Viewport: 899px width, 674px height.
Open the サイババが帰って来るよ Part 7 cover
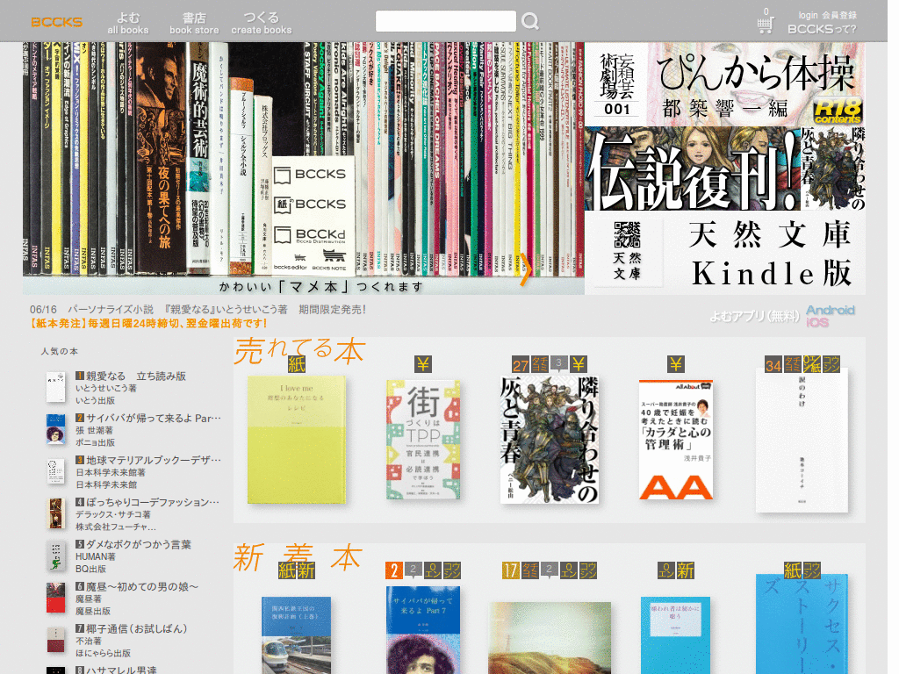click(423, 630)
